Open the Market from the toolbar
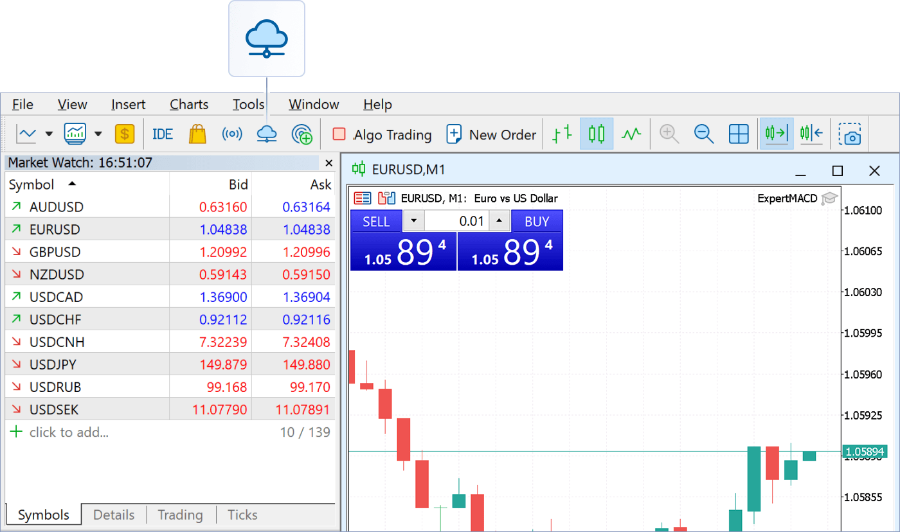This screenshot has width=900, height=532. pyautogui.click(x=197, y=134)
